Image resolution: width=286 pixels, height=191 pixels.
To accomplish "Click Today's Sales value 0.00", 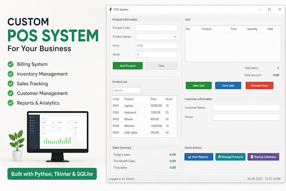I will (x=172, y=155).
